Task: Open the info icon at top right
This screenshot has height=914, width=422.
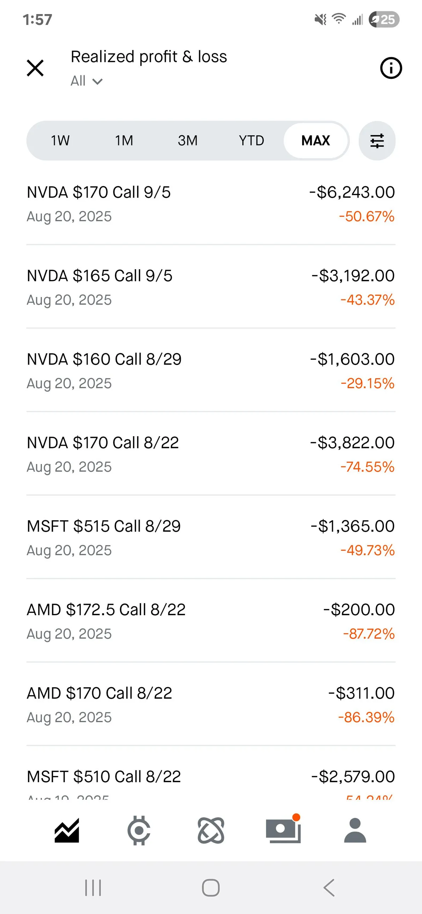Action: (x=391, y=68)
